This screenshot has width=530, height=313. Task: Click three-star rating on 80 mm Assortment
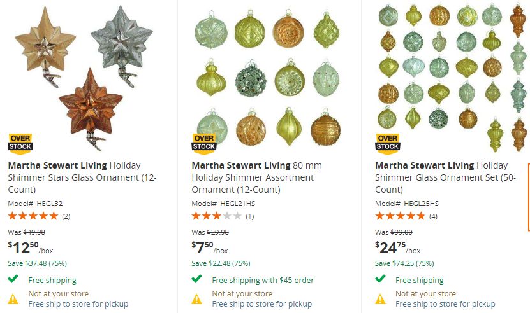pos(217,216)
